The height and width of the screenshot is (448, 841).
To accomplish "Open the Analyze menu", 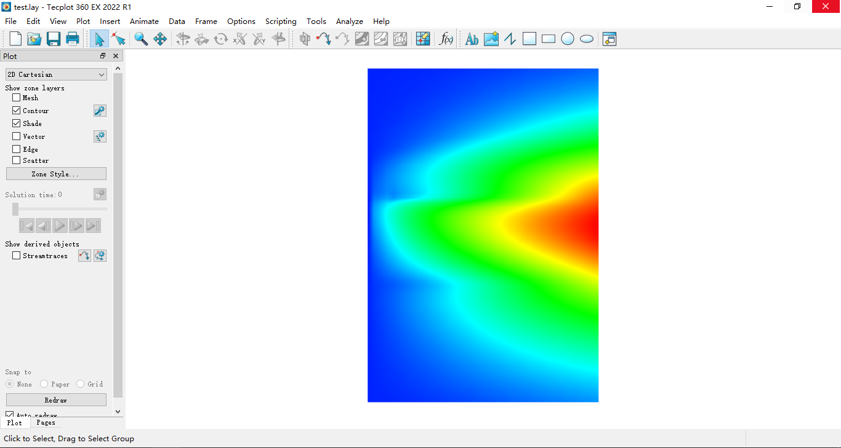I will (350, 21).
